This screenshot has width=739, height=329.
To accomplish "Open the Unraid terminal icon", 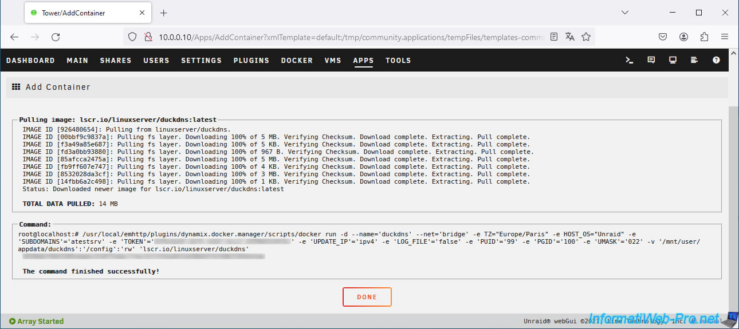I will tap(629, 60).
